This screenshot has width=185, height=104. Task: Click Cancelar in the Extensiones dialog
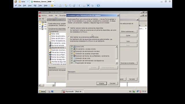click(112, 83)
